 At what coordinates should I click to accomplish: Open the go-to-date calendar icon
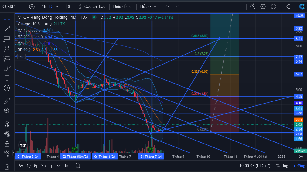pos(77,166)
